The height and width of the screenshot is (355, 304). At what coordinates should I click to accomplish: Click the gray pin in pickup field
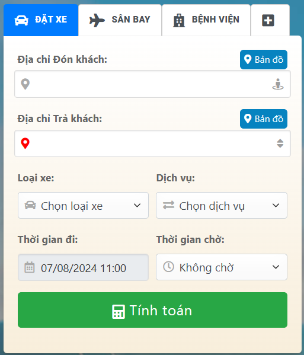click(x=25, y=84)
